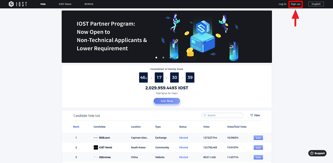Image resolution: width=333 pixels, height=163 pixels.
Task: Click the 123,750,463 votes value
Action: (x=210, y=148)
